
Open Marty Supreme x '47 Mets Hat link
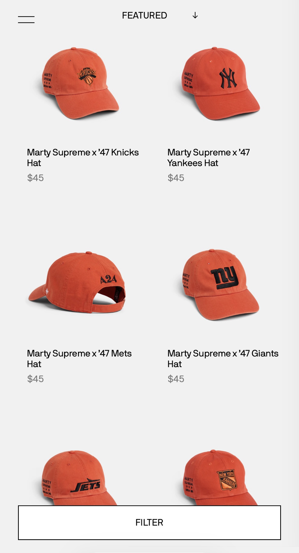[x=79, y=359]
